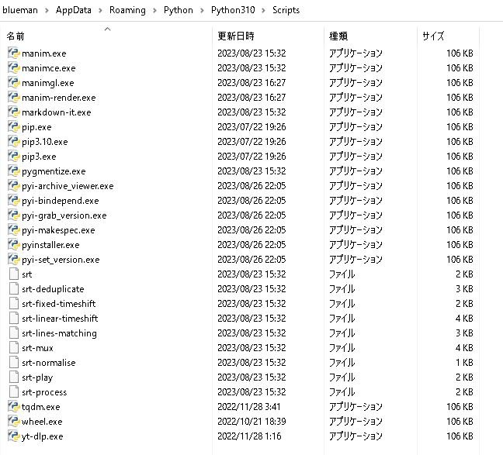Viewport: 503px width, 455px height.
Task: Click the file name pyi-makespec.exe
Action: pyautogui.click(x=58, y=230)
